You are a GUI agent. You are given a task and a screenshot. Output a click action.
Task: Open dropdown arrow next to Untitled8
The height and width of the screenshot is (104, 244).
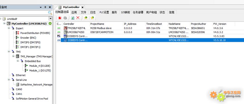click(50, 19)
